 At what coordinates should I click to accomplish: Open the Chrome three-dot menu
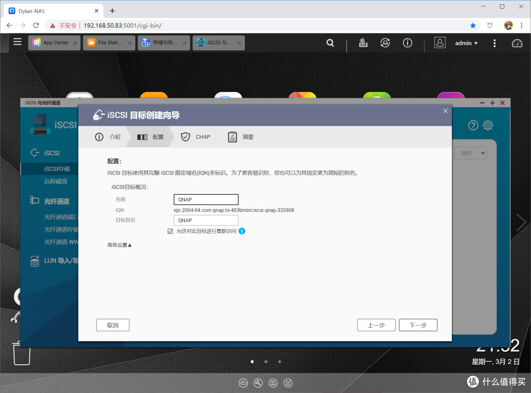[522, 26]
